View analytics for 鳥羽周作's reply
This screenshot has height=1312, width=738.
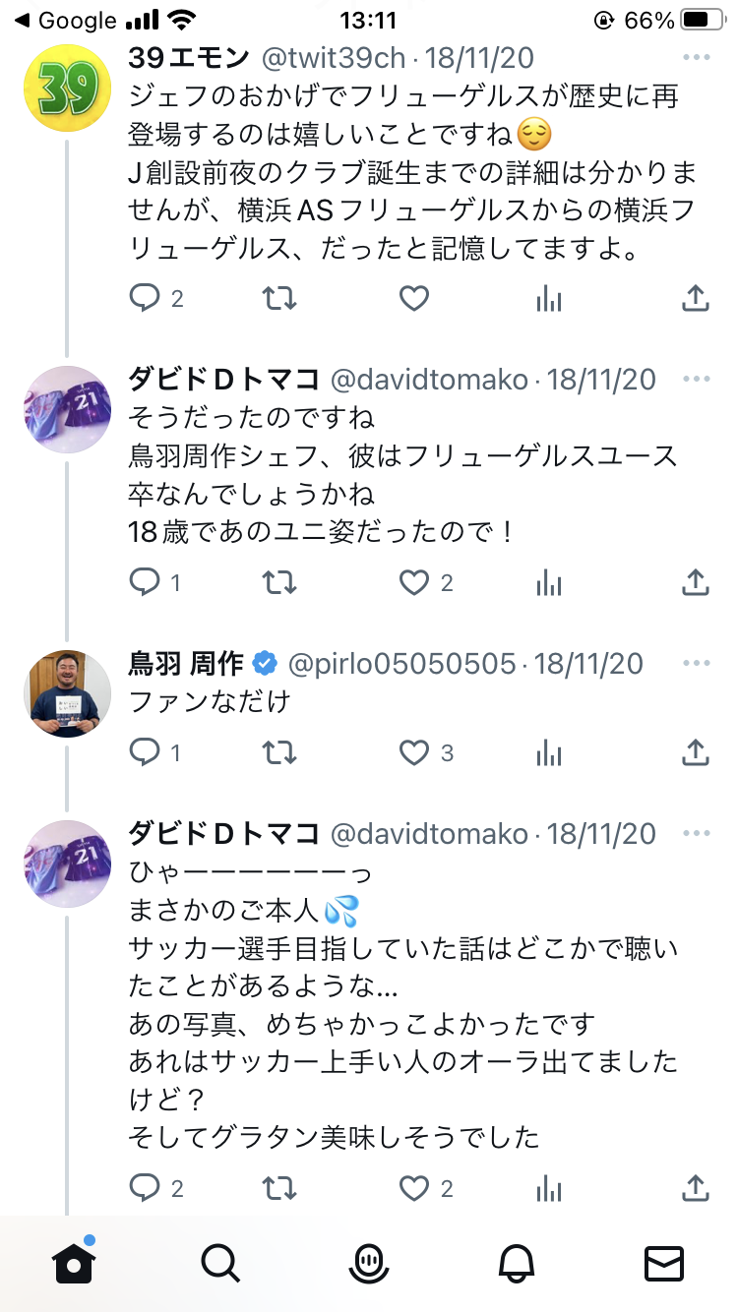[x=549, y=753]
